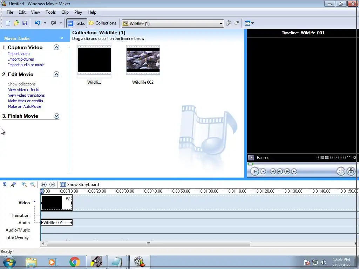The height and width of the screenshot is (269, 359).
Task: Click Import audio or music link
Action: pos(26,65)
